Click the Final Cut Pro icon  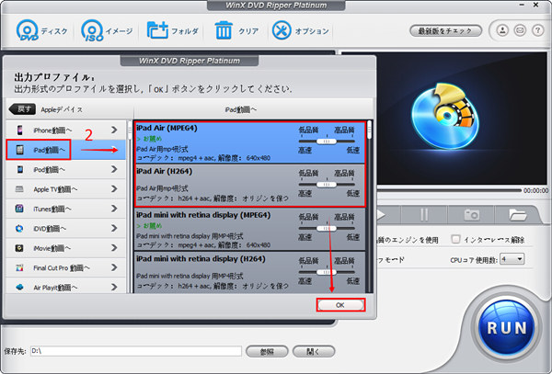point(19,267)
